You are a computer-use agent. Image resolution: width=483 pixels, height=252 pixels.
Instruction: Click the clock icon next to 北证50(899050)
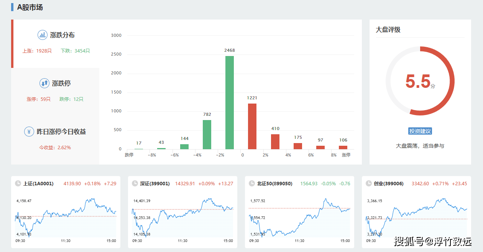[x=251, y=183]
